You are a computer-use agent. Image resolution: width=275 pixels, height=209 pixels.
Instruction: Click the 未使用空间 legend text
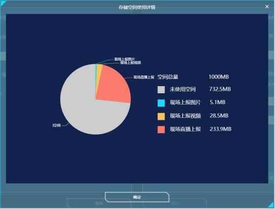(x=183, y=89)
